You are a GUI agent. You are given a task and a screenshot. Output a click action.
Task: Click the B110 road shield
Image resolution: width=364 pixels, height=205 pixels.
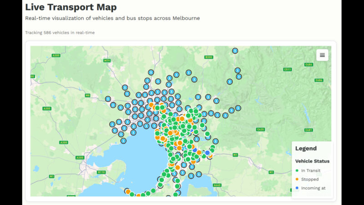101,172
